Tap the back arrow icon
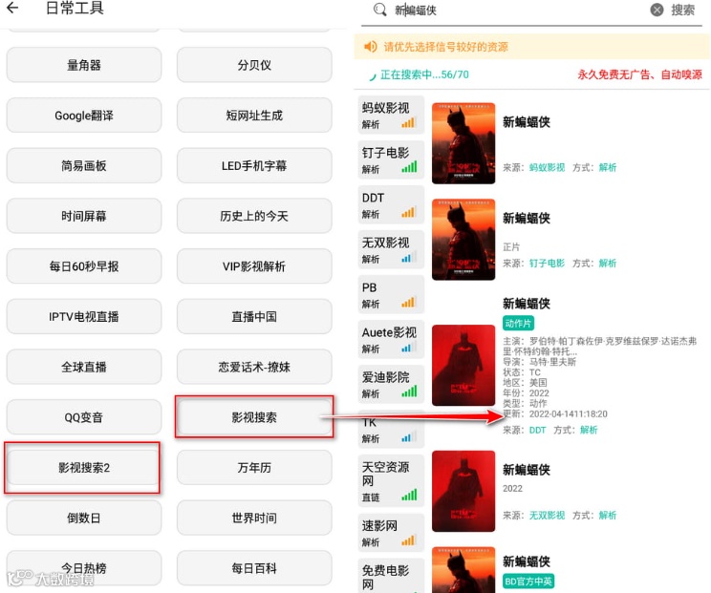Viewport: 711px width, 593px height. click(12, 8)
